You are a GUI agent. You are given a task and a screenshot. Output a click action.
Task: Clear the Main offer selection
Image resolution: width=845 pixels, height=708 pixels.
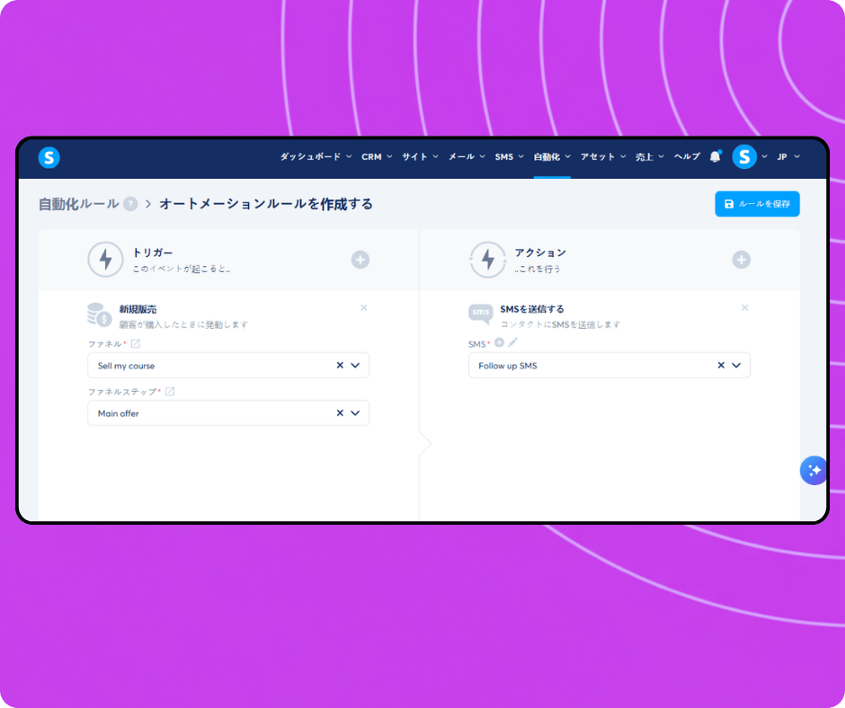pyautogui.click(x=340, y=413)
